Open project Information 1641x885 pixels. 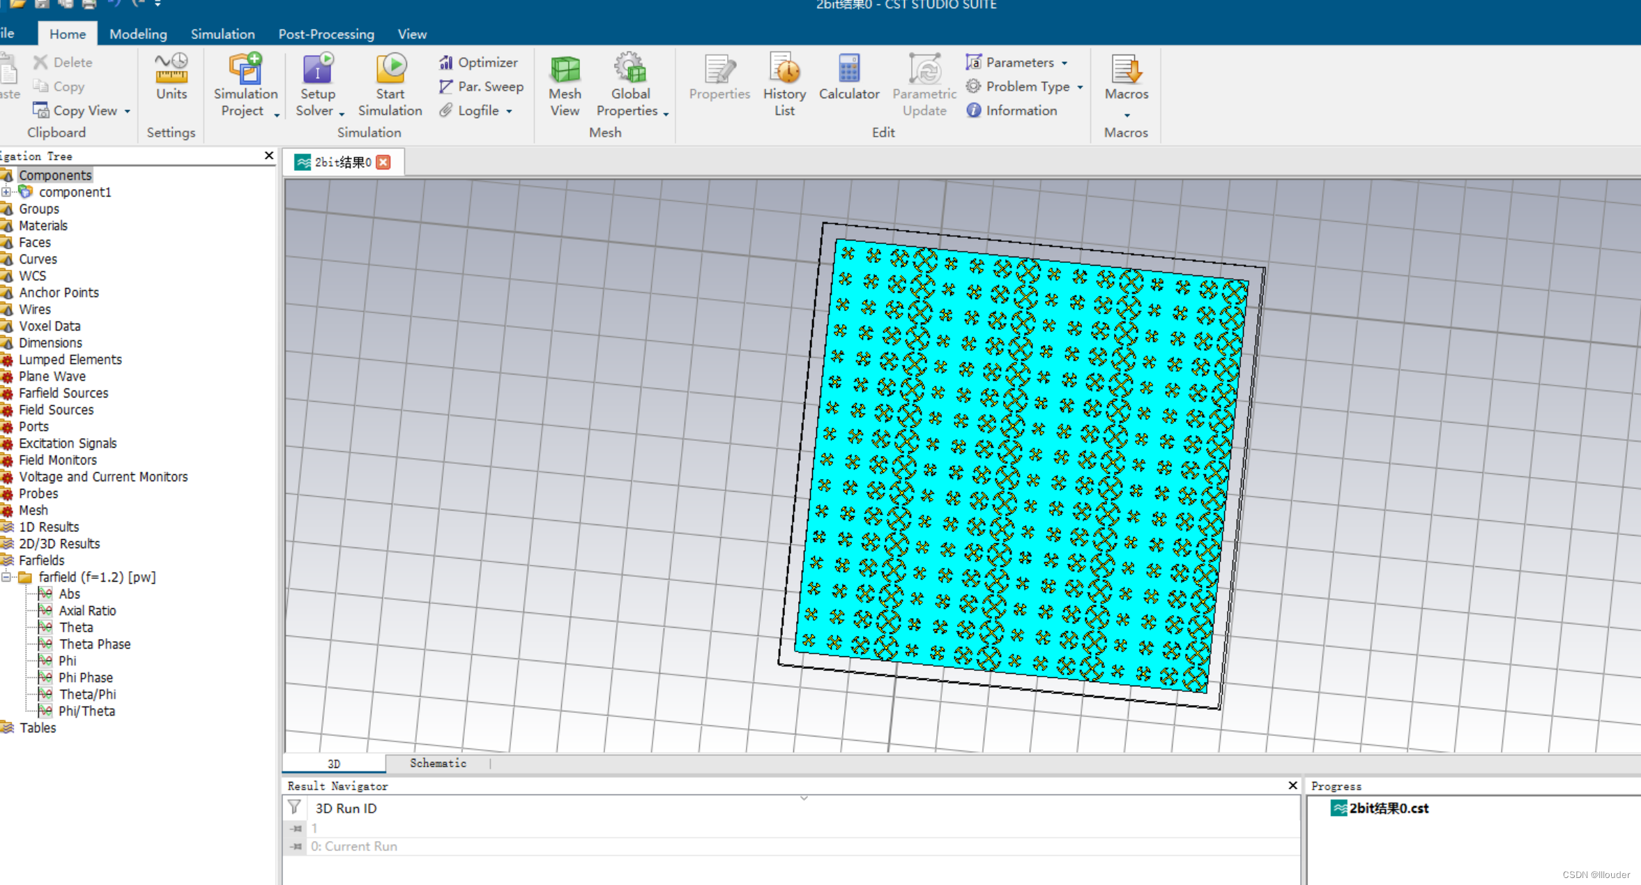coord(1013,110)
